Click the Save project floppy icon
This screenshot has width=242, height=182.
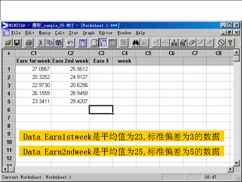[x=17, y=43]
